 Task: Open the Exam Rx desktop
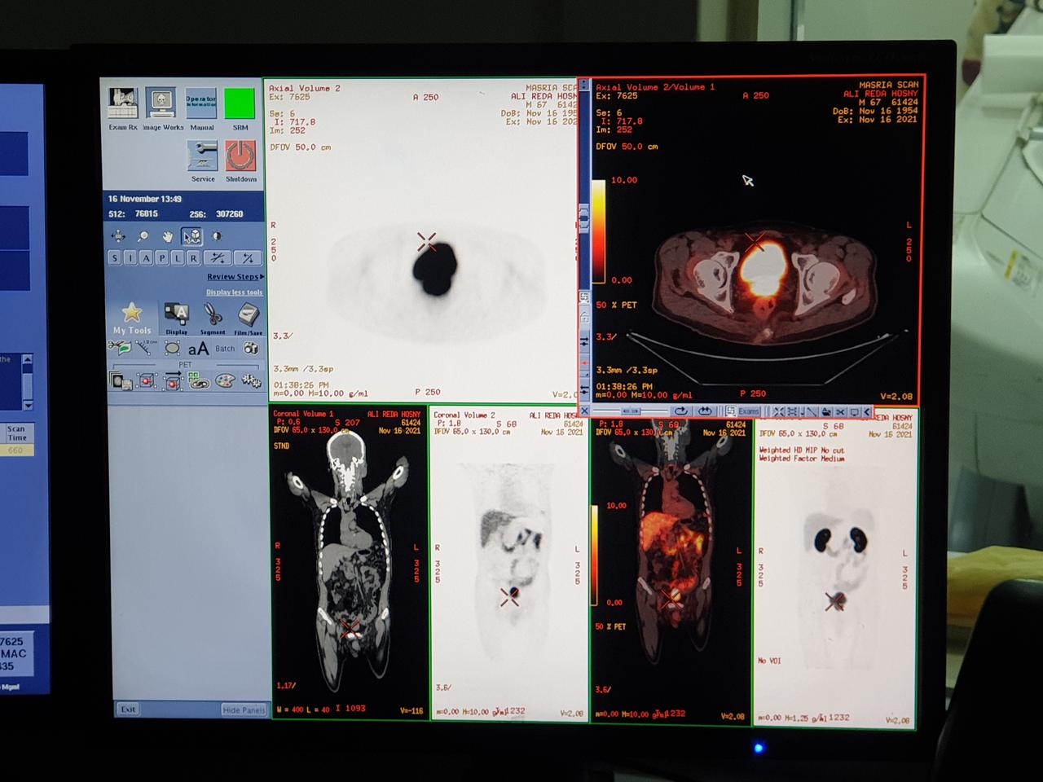[123, 102]
